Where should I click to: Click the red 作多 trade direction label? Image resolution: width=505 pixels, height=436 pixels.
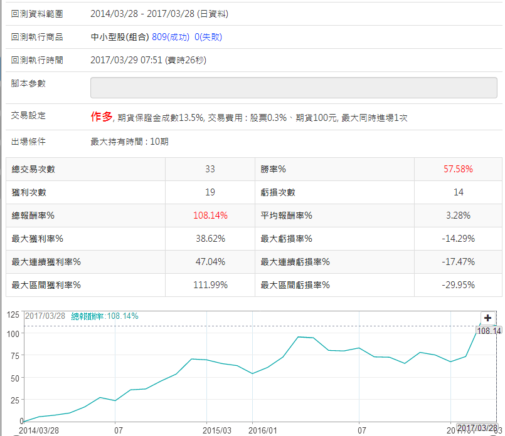pos(102,117)
